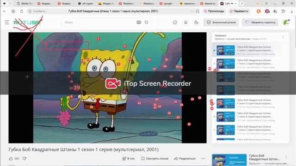Click the upload video icon in header
This screenshot has height=166, width=296.
pyautogui.click(x=175, y=23)
